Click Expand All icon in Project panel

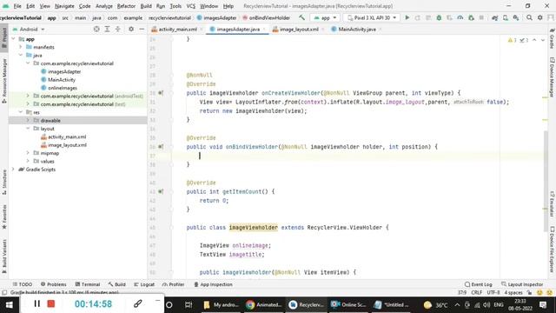point(107,29)
